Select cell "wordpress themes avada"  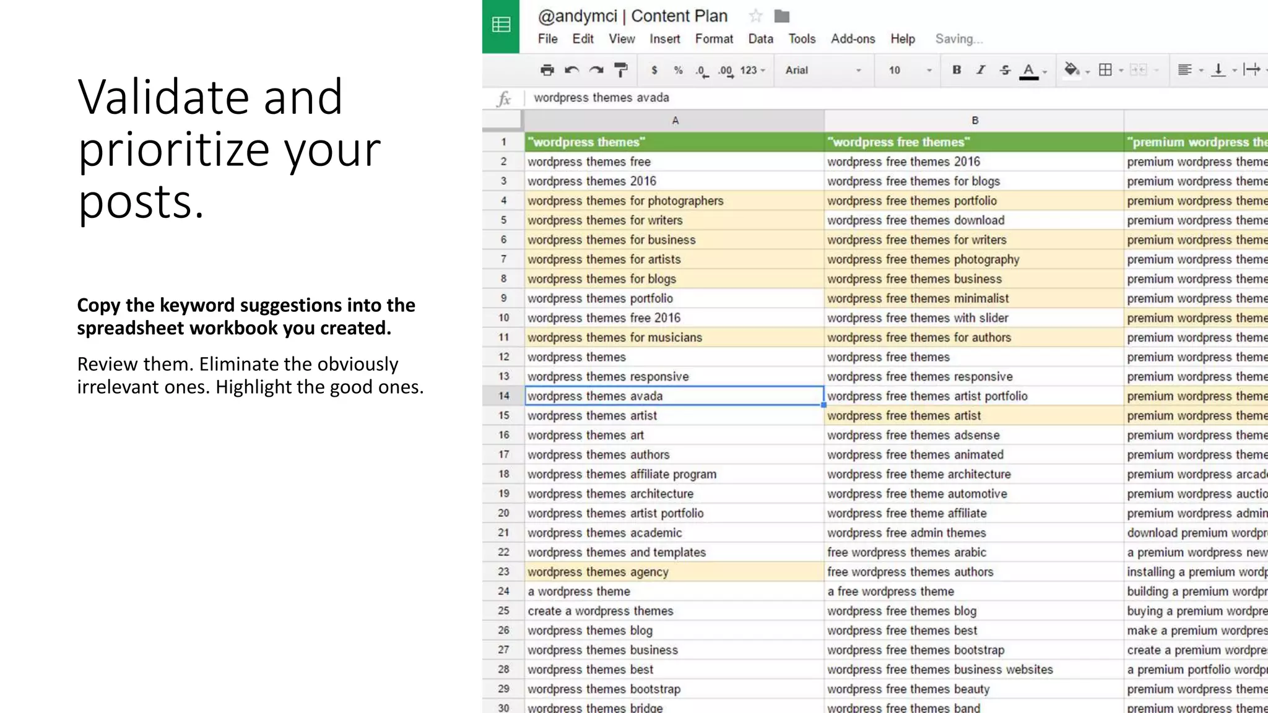[x=674, y=396]
